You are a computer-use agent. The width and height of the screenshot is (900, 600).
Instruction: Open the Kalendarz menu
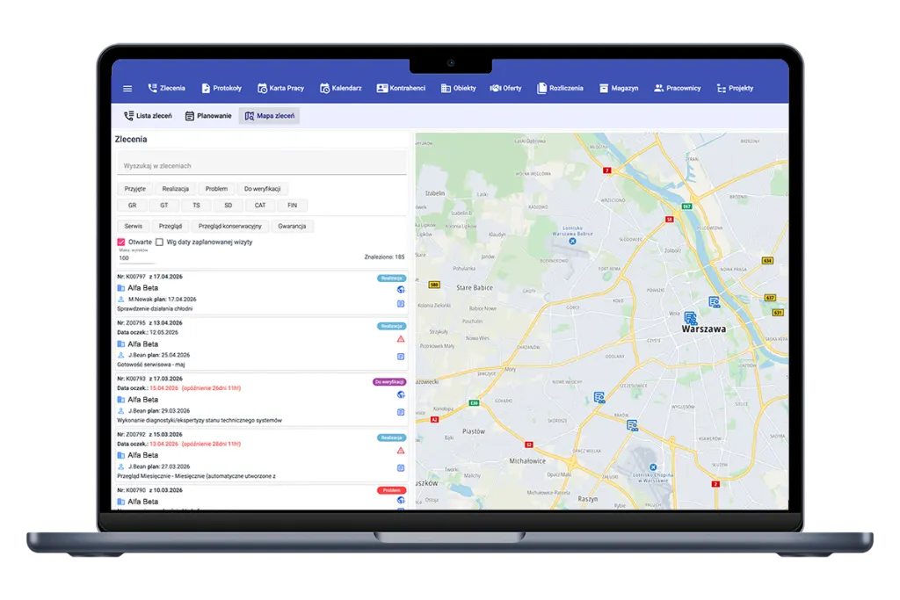(x=341, y=89)
